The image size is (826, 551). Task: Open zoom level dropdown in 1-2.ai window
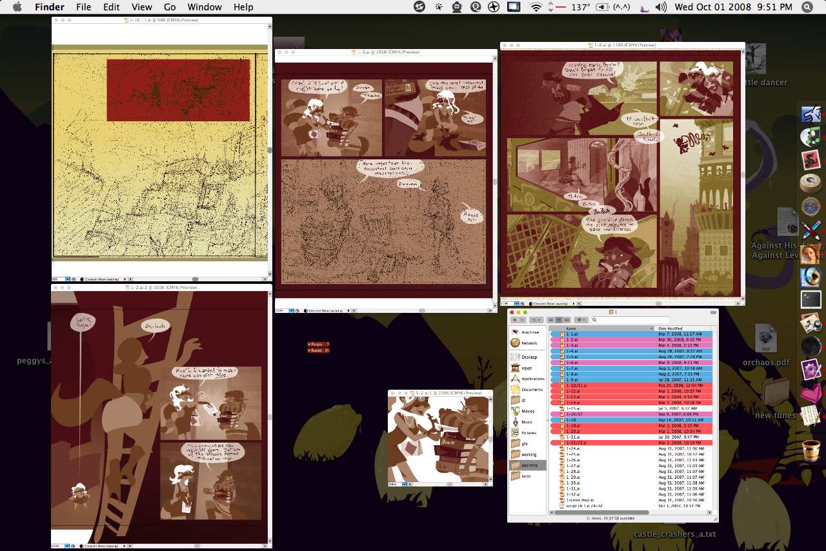(x=405, y=483)
